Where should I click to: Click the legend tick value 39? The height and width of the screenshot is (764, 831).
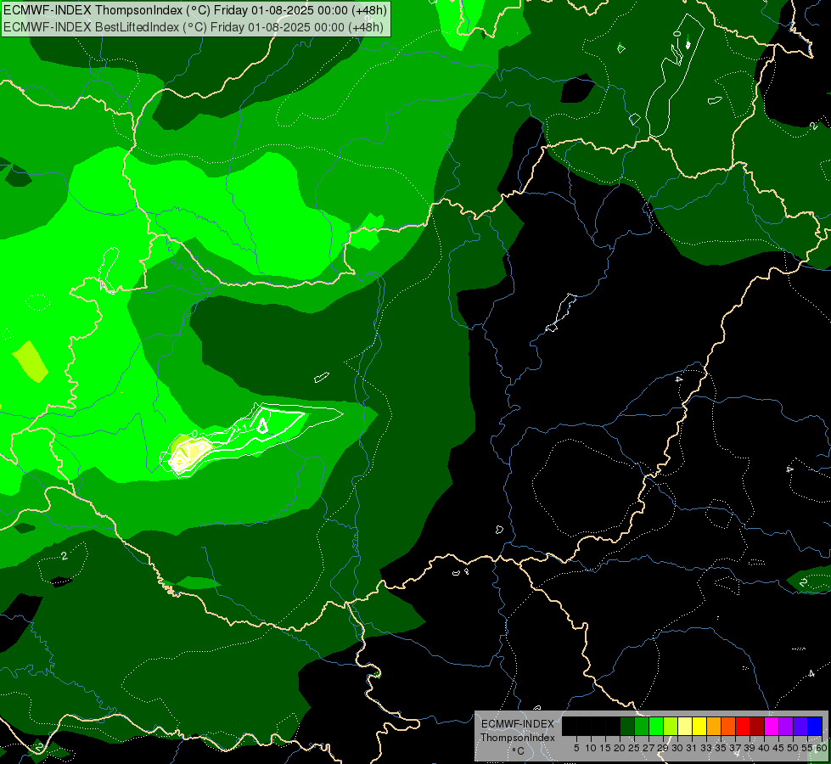pos(750,748)
